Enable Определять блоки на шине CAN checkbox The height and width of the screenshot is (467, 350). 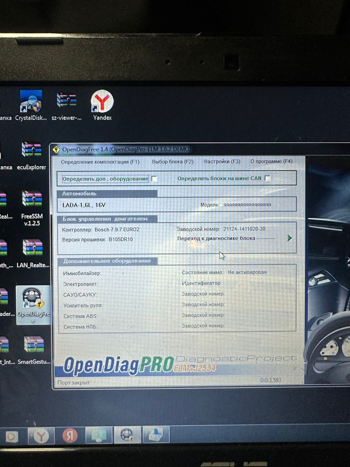tap(268, 178)
